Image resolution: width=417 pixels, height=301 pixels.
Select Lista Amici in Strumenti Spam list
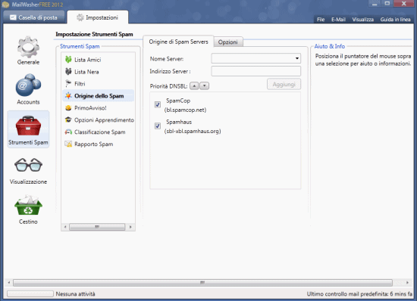pos(98,60)
